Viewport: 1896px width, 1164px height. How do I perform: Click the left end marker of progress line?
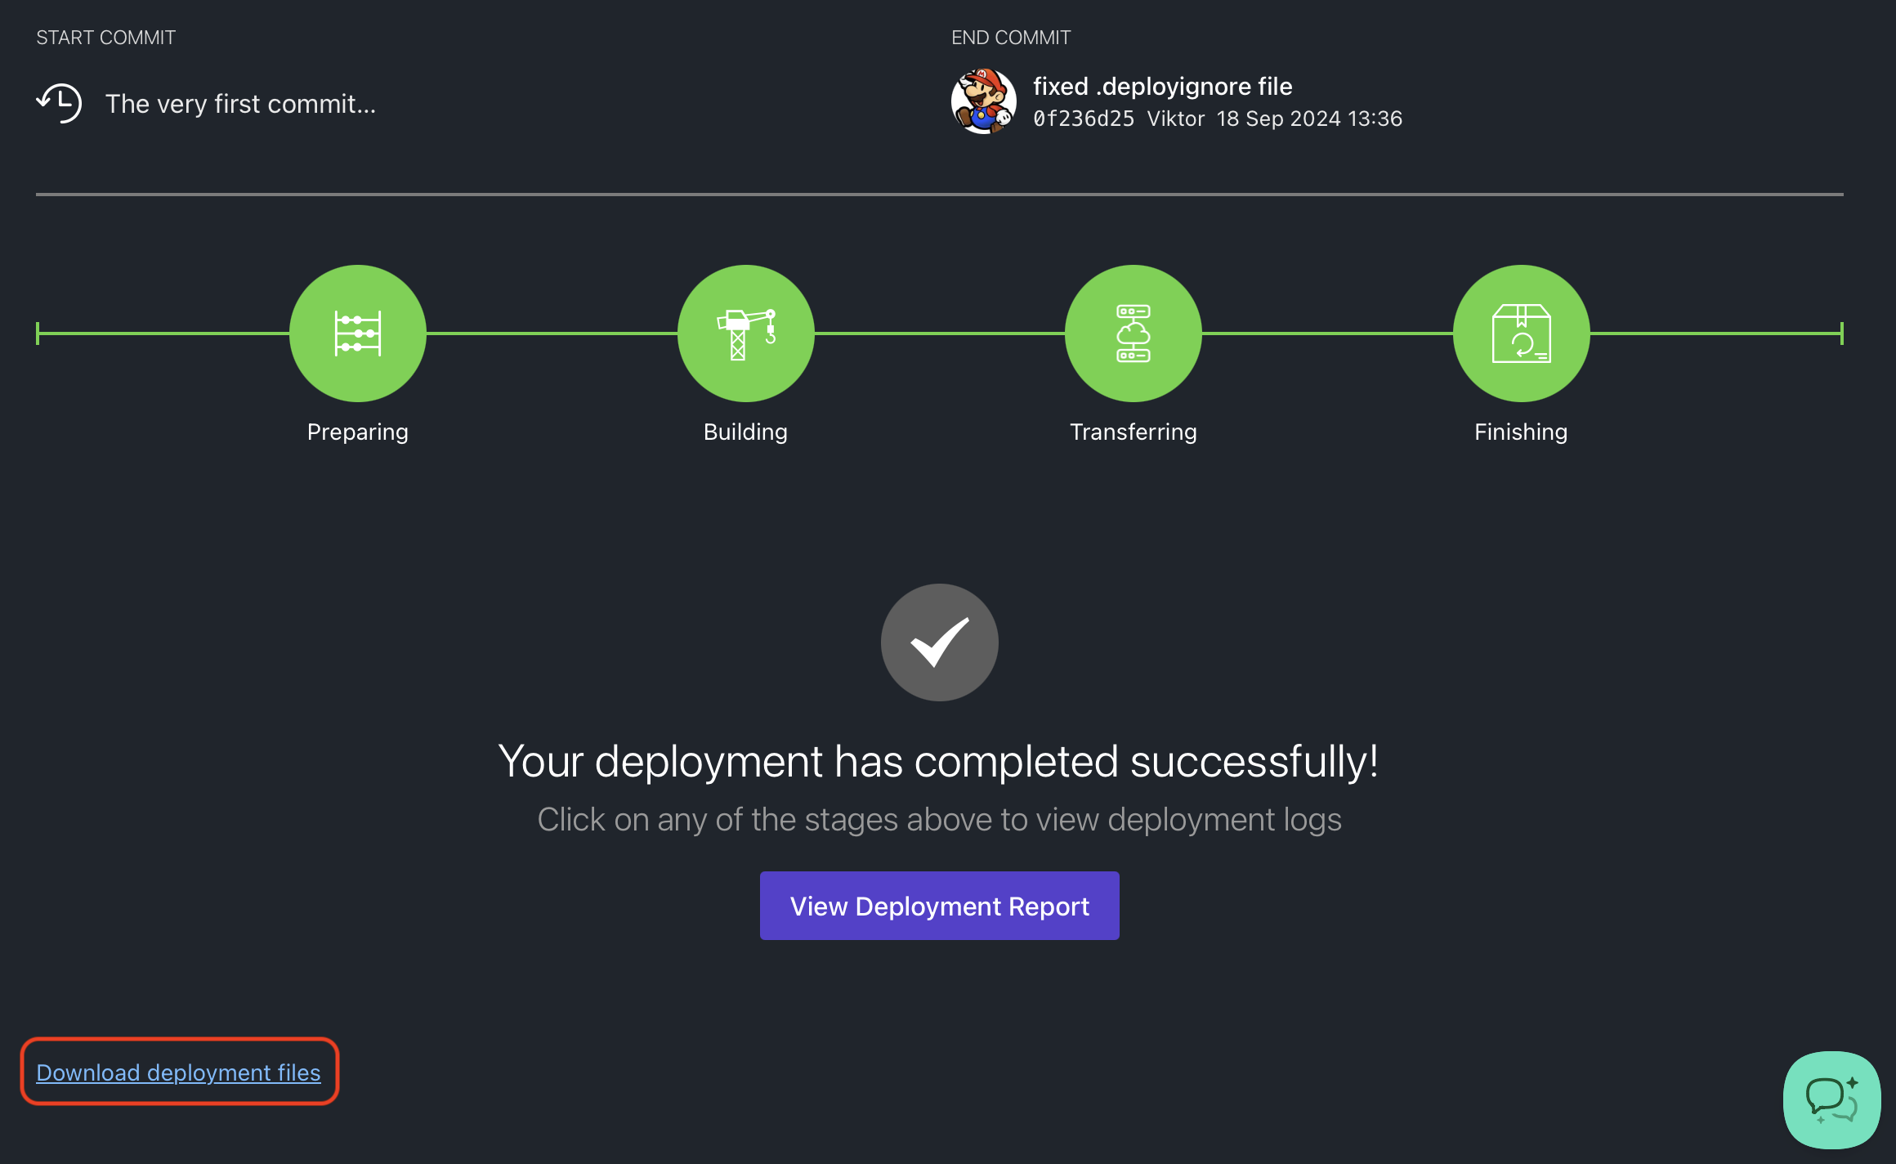[38, 334]
